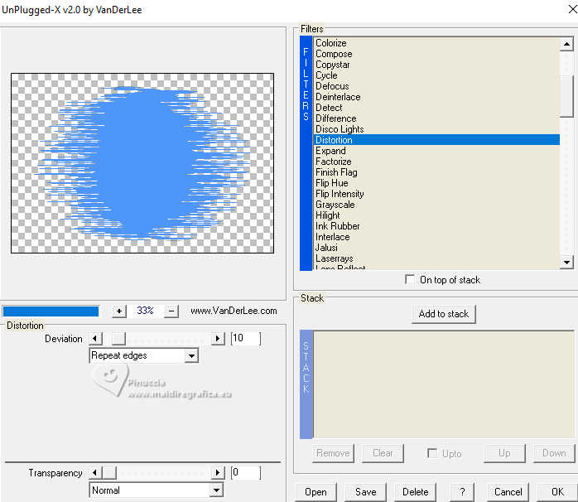The height and width of the screenshot is (502, 578).
Task: Click the Filters list scrollbar thumb
Action: [566, 96]
